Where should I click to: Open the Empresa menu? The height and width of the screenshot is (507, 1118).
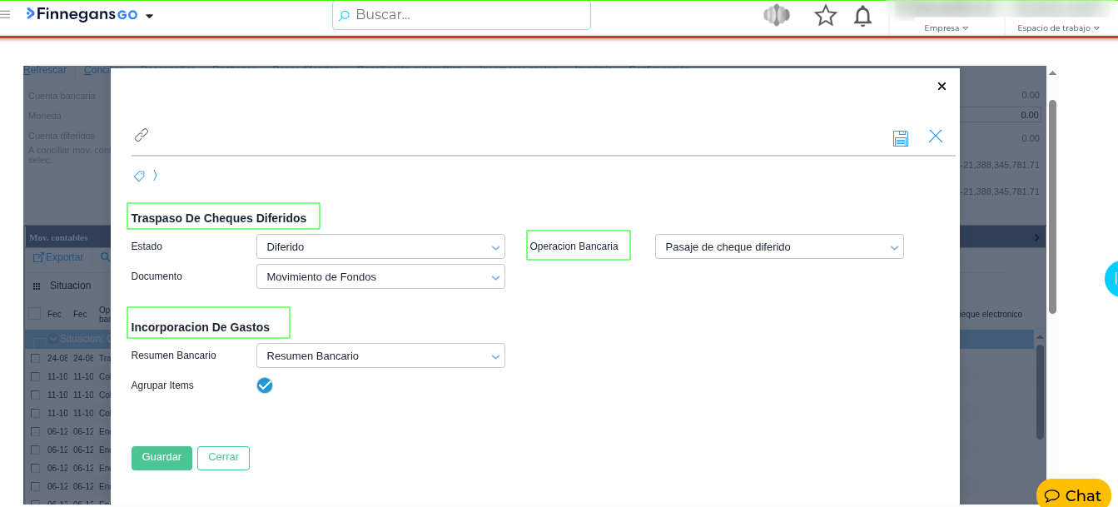(x=946, y=27)
